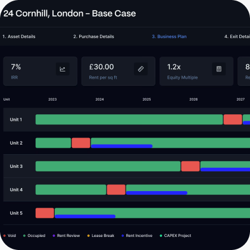Image resolution: width=250 pixels, height=250 pixels.
Task: Click the 2024 year header
Action: [99, 99]
